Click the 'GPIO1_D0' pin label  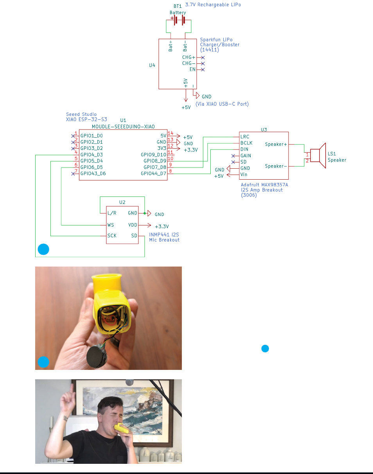[91, 136]
